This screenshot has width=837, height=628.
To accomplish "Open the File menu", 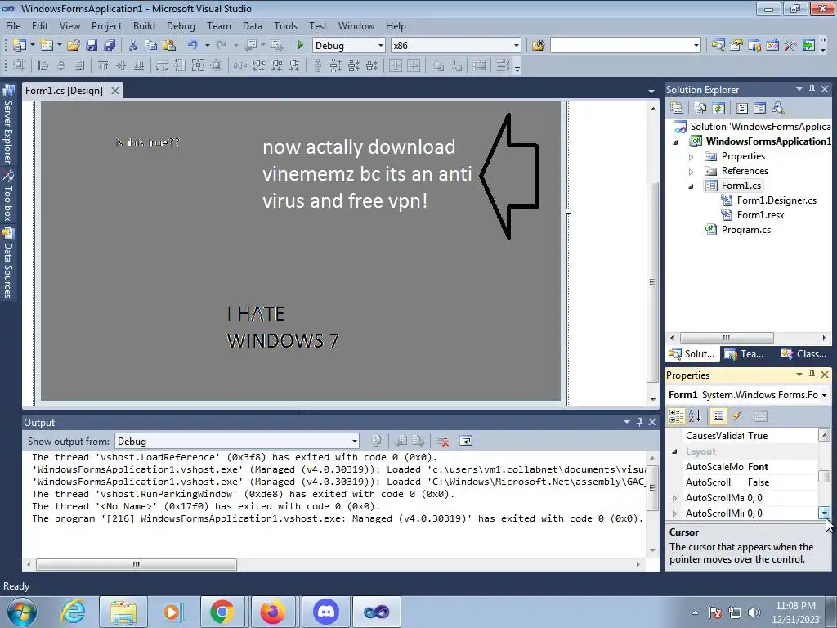I will 13,26.
